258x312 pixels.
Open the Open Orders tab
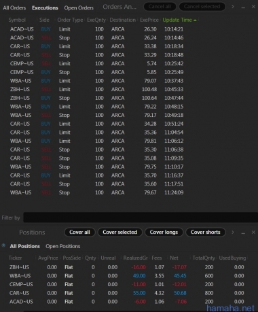point(79,7)
